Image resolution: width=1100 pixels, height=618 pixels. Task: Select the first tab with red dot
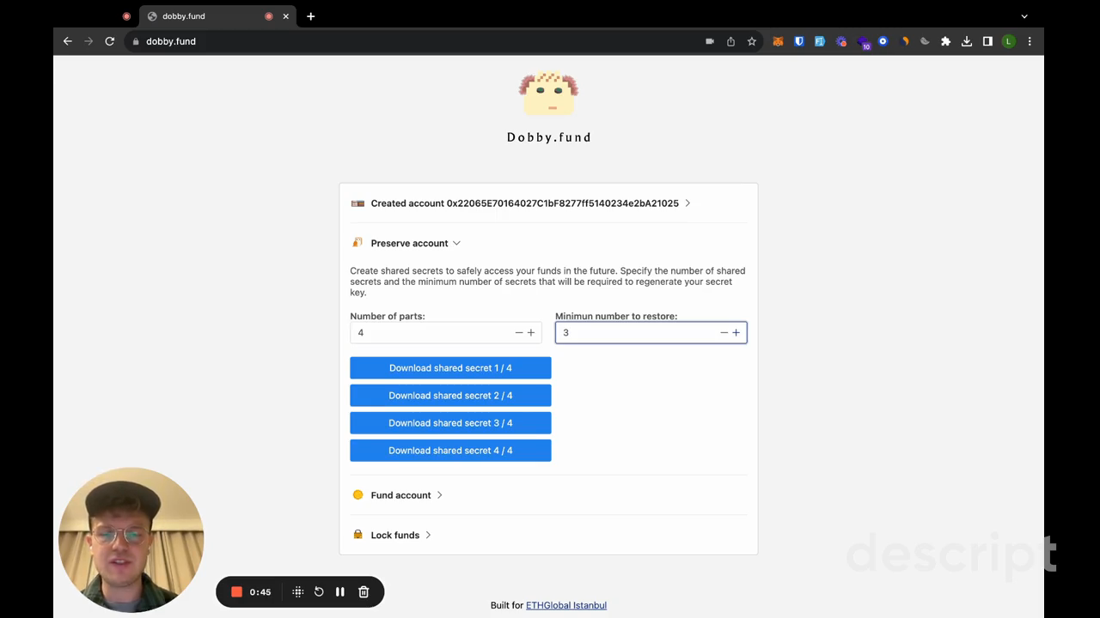(126, 16)
